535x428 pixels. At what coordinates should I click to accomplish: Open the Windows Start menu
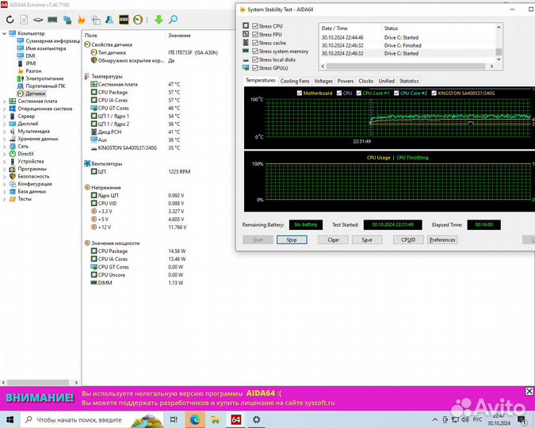coord(10,419)
